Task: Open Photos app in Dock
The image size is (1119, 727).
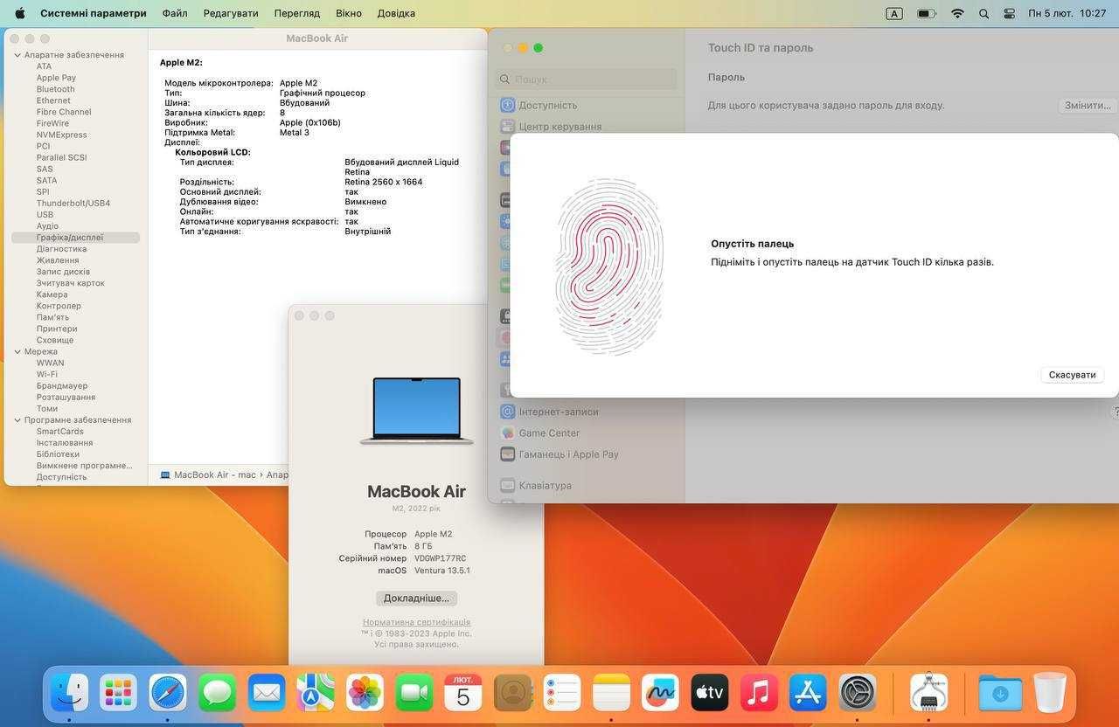Action: [365, 693]
